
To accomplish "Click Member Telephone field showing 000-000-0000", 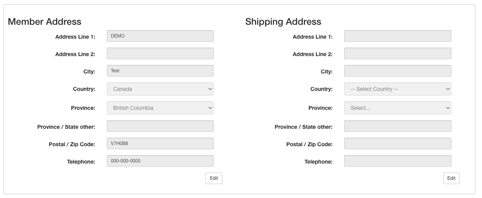I will click(x=160, y=161).
